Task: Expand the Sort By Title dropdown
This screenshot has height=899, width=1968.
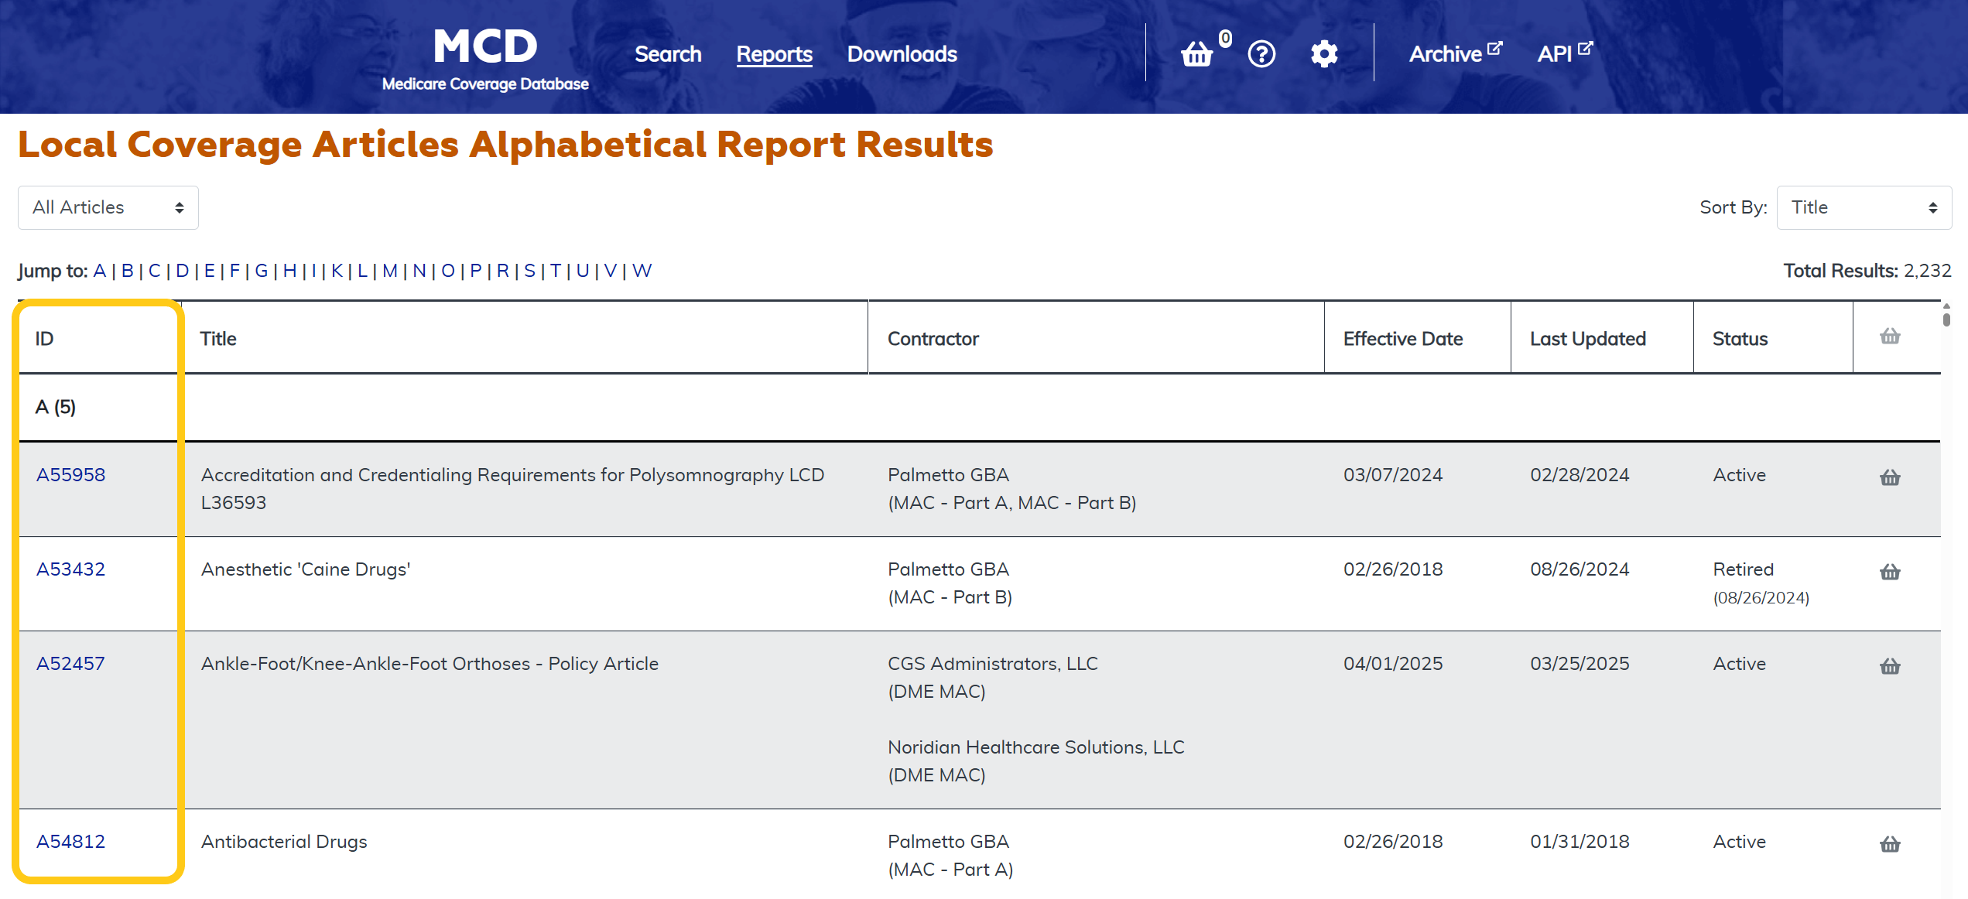Action: [1864, 207]
